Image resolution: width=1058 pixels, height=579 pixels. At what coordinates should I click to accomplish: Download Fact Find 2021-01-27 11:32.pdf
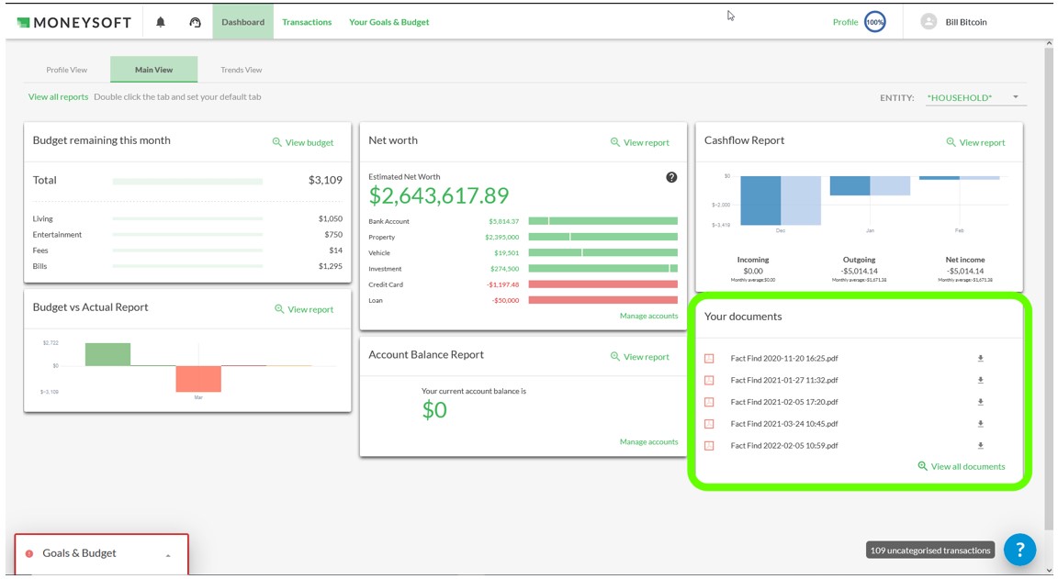(x=981, y=380)
